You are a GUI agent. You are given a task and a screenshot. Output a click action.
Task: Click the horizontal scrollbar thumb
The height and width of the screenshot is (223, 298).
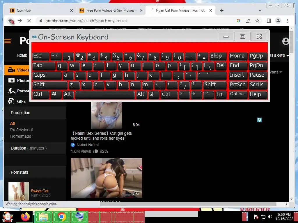pos(188,204)
